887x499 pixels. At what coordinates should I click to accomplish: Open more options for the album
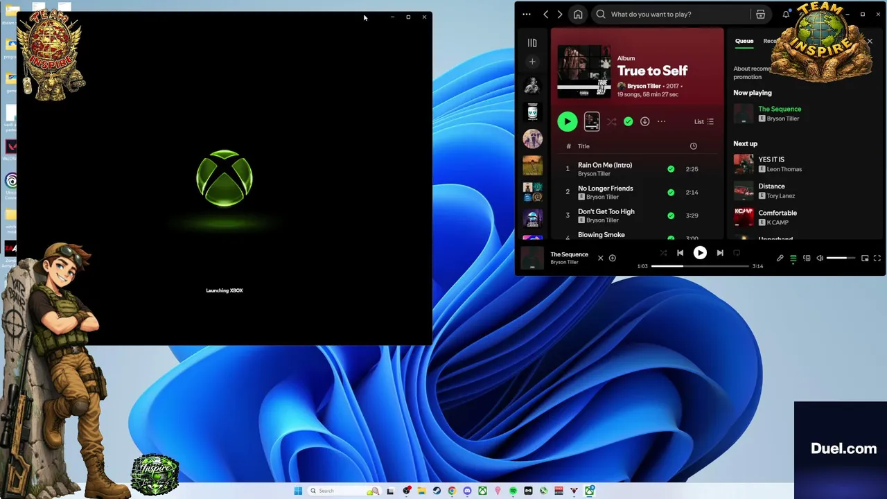[x=661, y=121]
